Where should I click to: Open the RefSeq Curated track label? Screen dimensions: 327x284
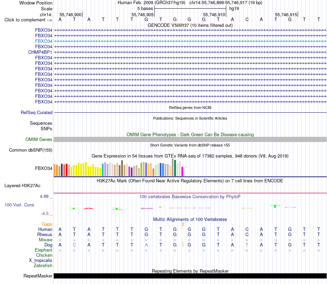(x=36, y=113)
